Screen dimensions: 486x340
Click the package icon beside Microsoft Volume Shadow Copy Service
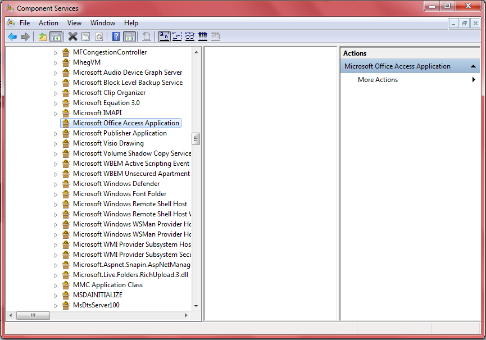(x=65, y=153)
